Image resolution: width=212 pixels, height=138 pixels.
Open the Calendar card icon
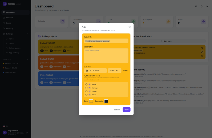coord(63,21)
